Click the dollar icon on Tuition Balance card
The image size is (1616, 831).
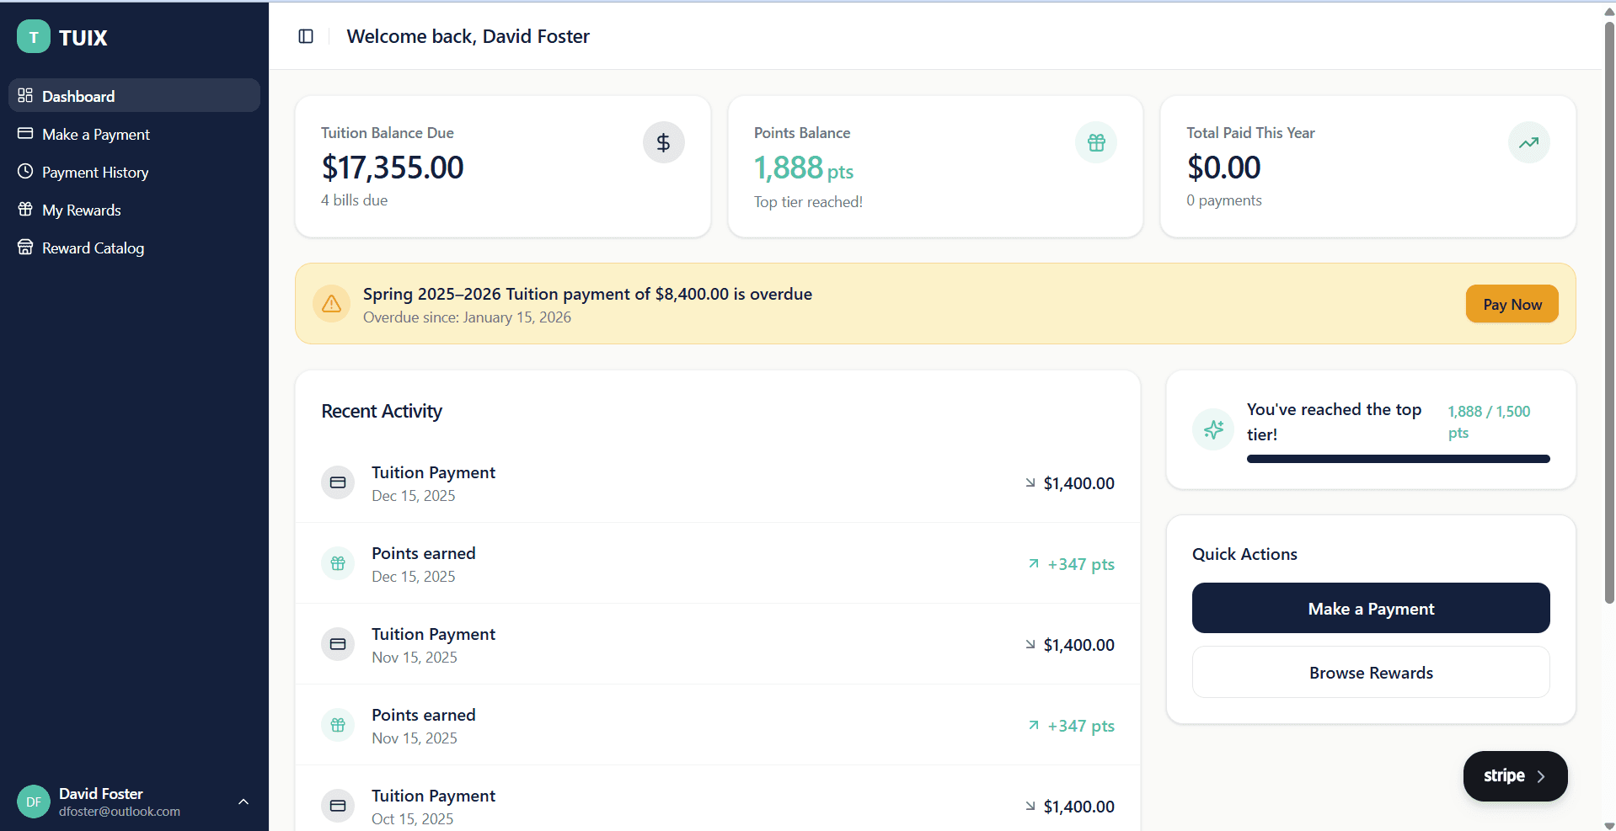pos(663,141)
